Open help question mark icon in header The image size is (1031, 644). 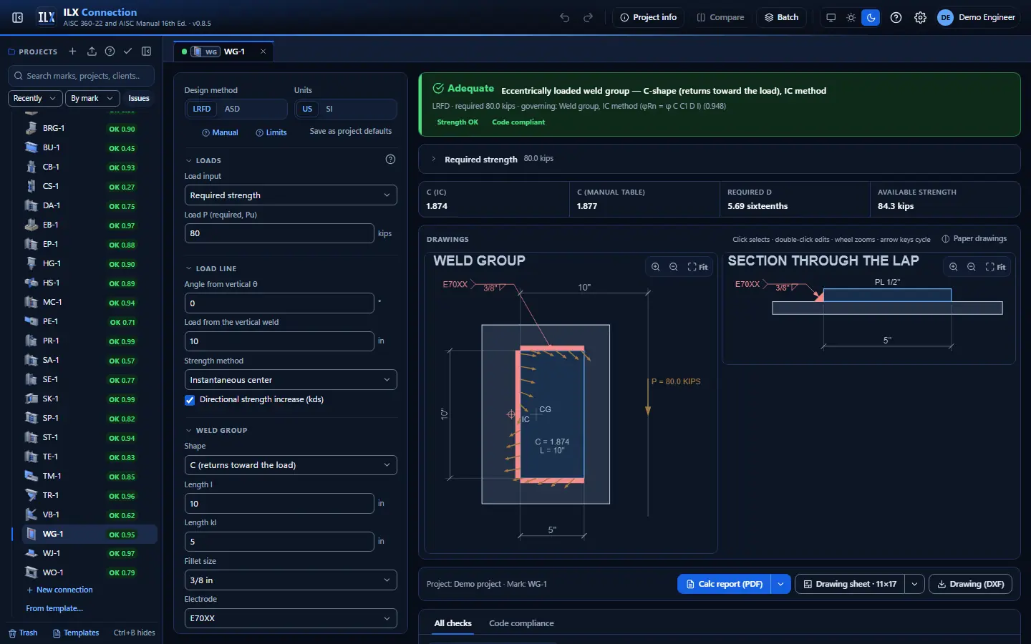(x=896, y=17)
